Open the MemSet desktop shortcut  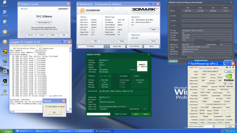pyautogui.click(x=5, y=82)
